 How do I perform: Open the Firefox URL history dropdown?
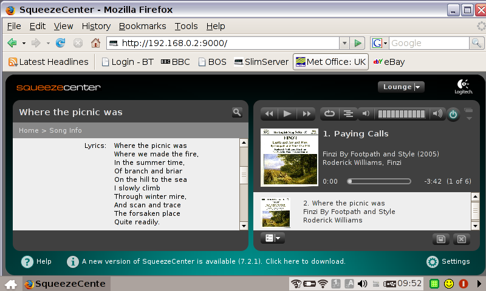344,43
